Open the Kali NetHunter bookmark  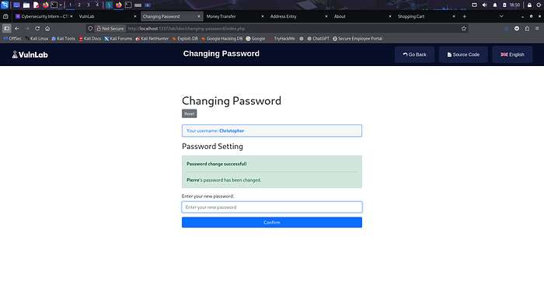(152, 39)
